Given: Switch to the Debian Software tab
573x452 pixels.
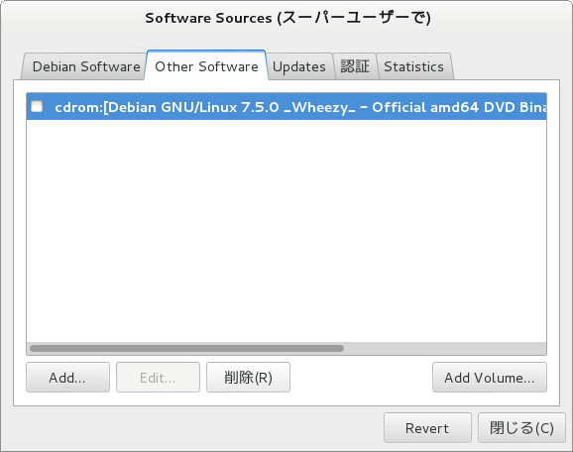Looking at the screenshot, I should [85, 66].
